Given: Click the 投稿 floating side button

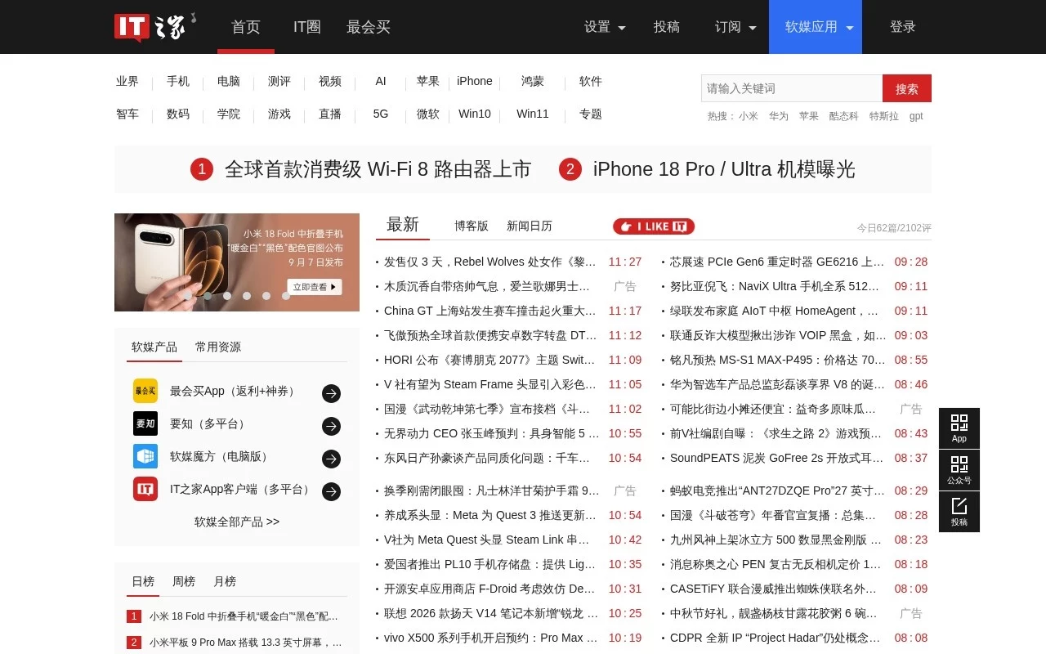Looking at the screenshot, I should 959,512.
